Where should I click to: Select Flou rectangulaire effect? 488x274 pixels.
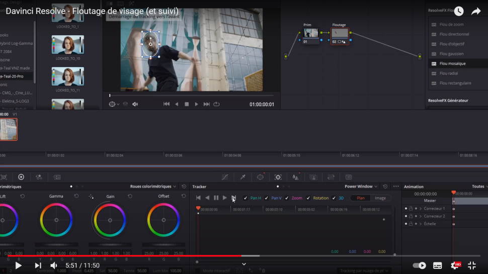(458, 83)
